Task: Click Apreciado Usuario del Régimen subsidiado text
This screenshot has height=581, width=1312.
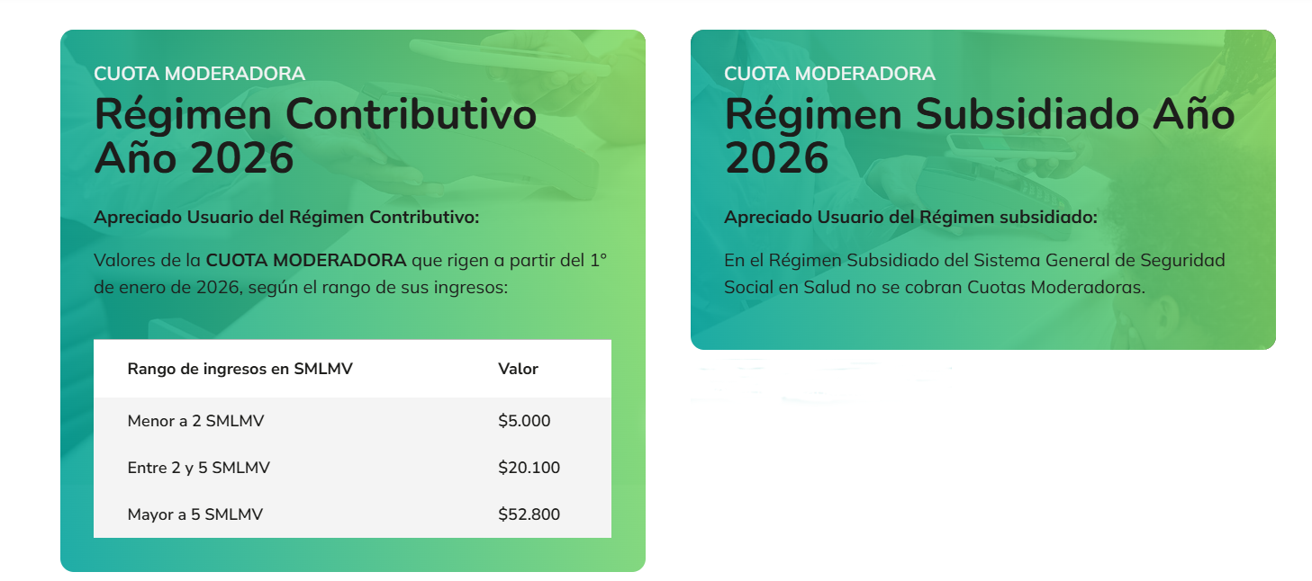Action: tap(910, 218)
